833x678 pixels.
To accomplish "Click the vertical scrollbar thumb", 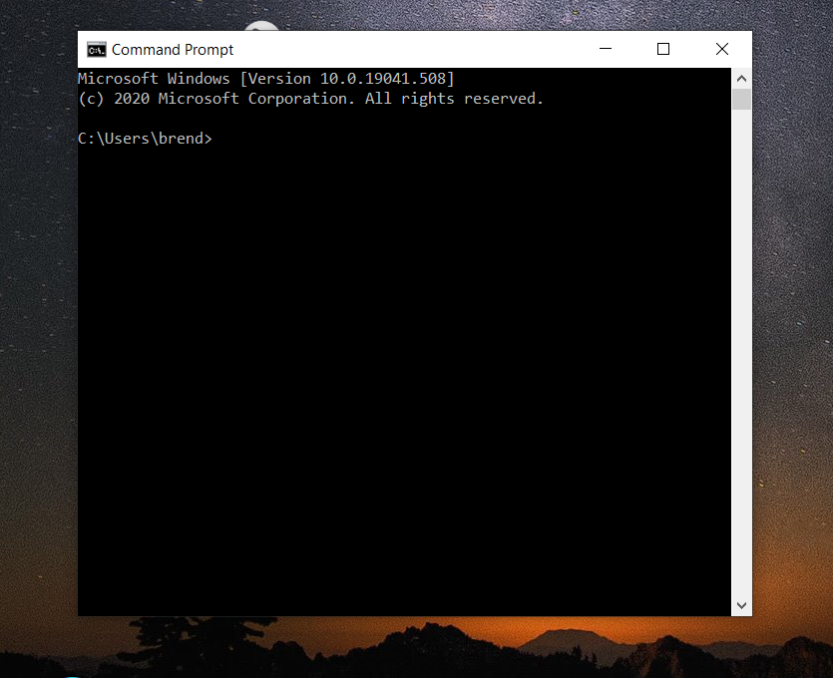I will coord(741,100).
